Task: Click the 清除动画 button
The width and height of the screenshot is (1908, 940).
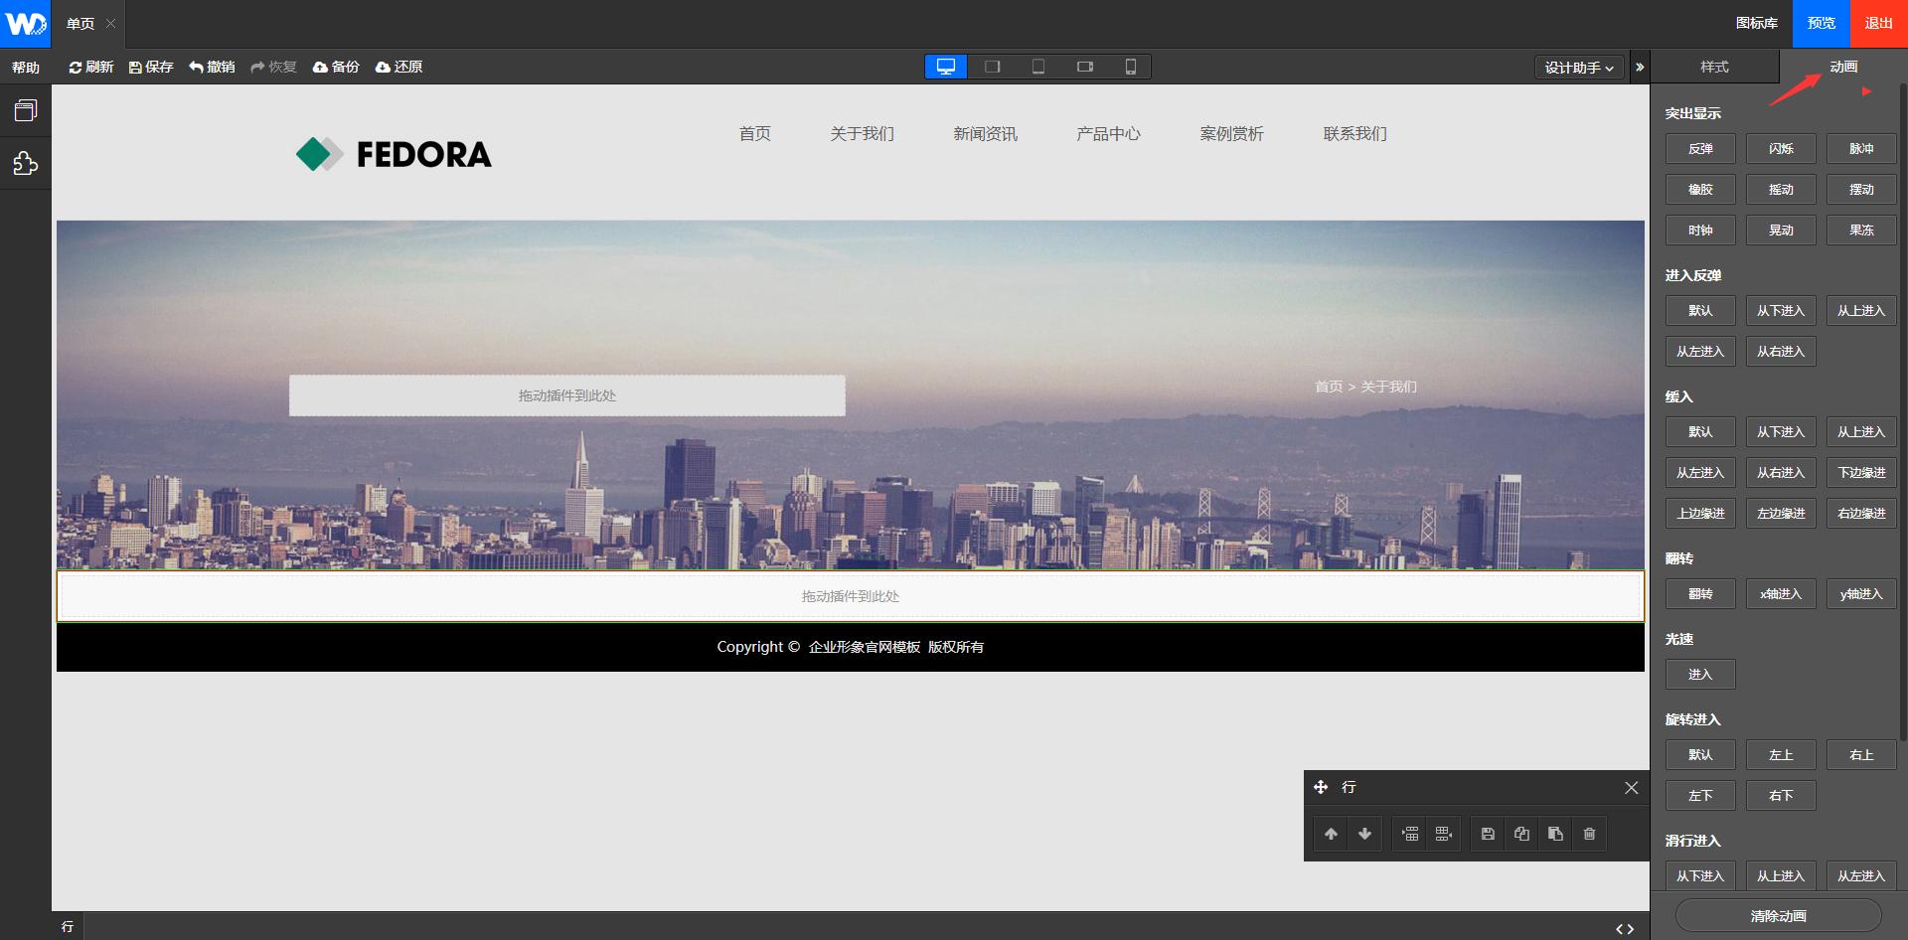Action: [1778, 916]
